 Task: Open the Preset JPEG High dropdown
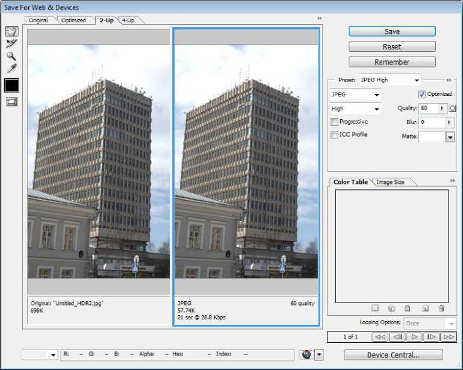pyautogui.click(x=415, y=80)
